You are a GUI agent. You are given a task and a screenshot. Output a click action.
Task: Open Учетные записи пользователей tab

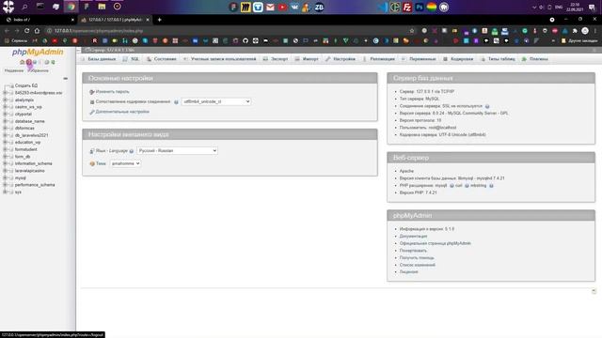click(x=219, y=59)
